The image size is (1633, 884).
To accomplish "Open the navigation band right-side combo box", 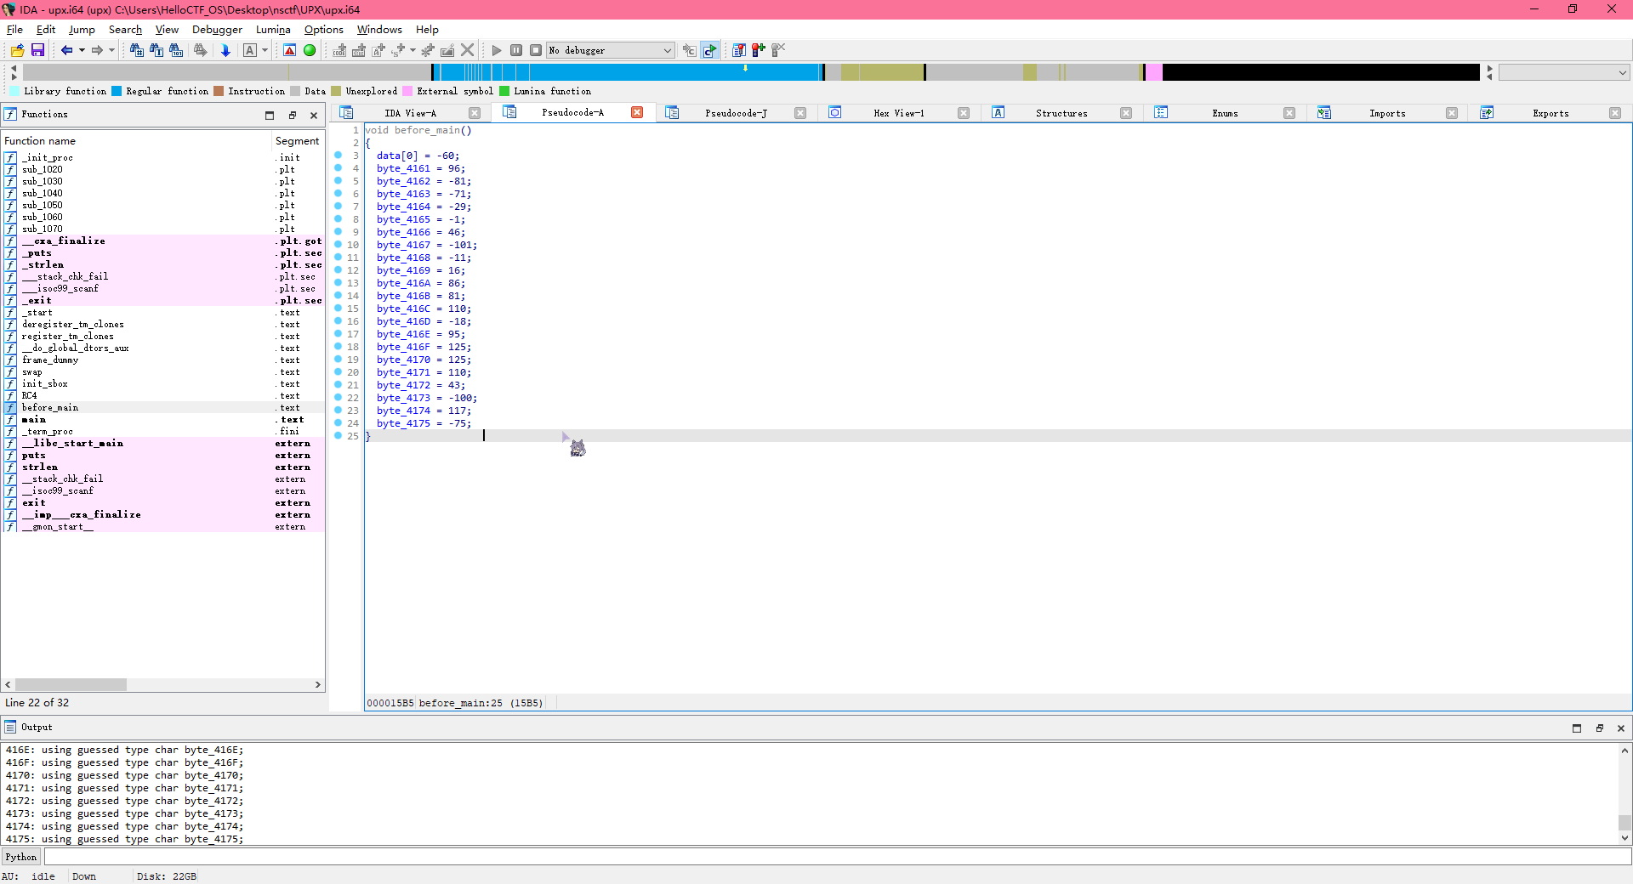I will point(1563,73).
